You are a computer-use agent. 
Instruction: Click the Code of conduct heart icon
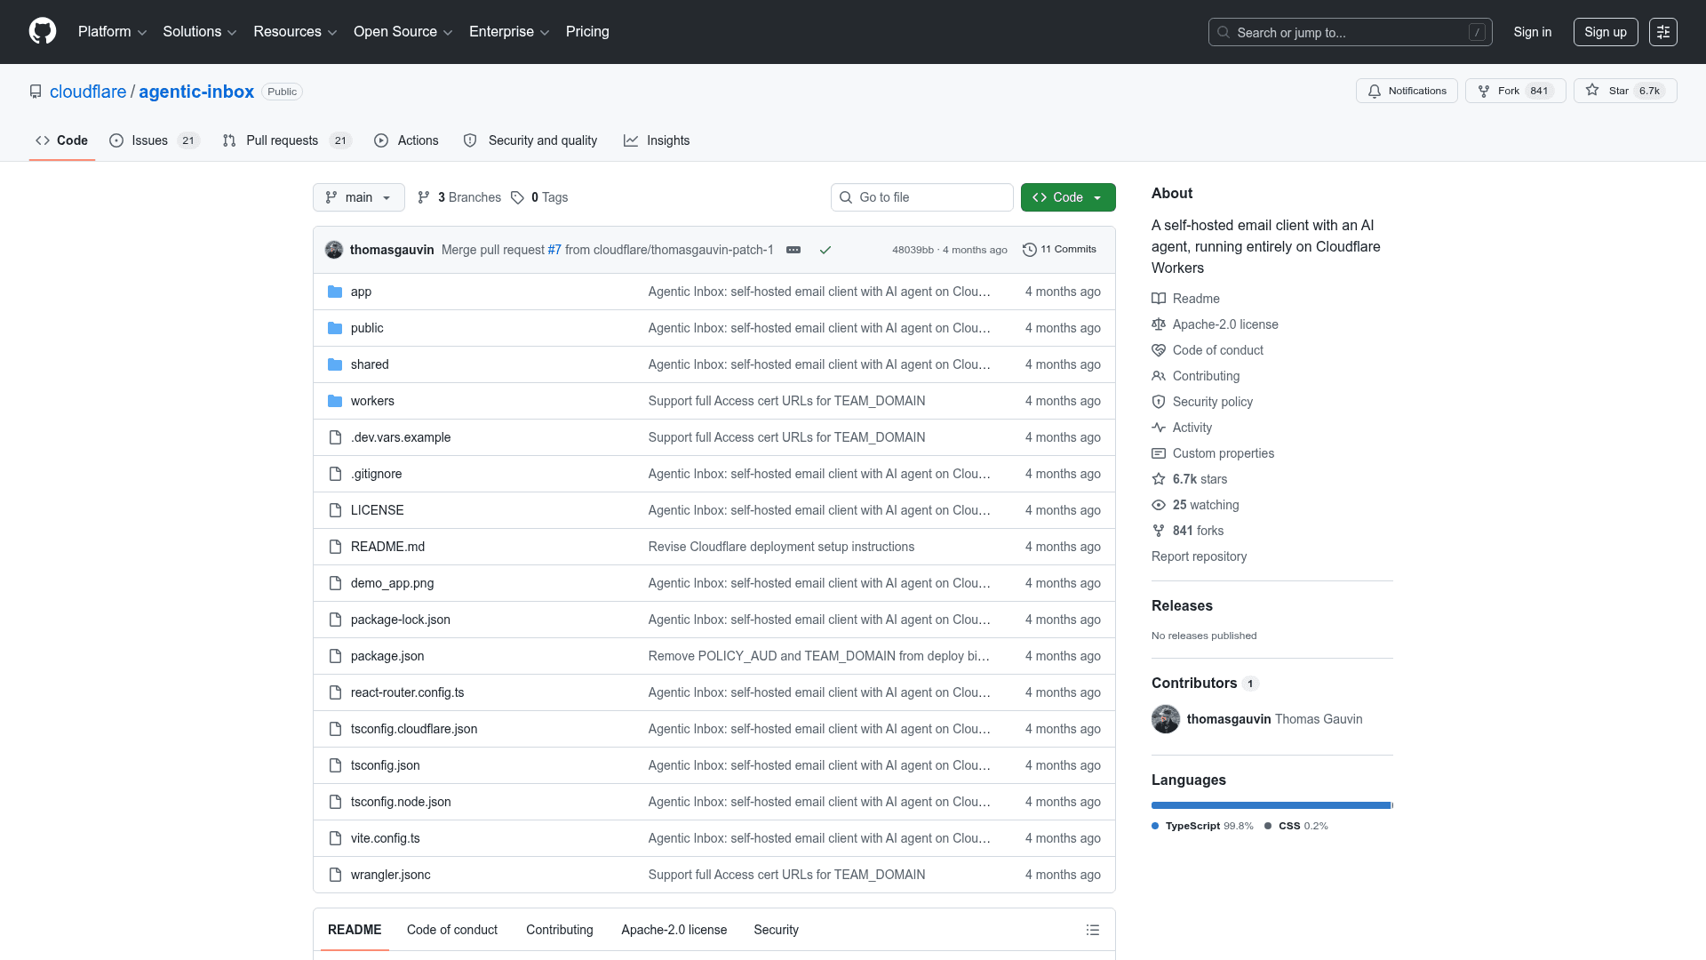point(1159,350)
